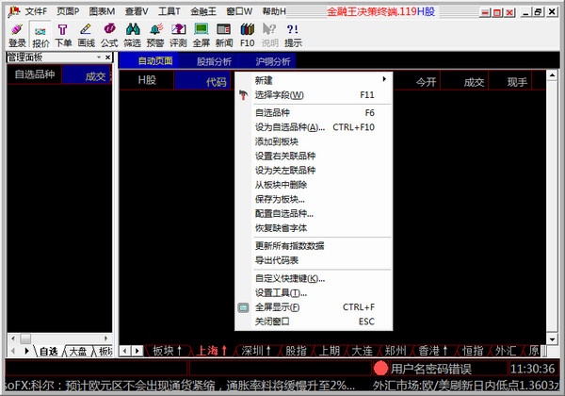Screen dimensions: 565x396
Task: Click the left panel horizontal scrollbar thumb
Action: click(x=25, y=338)
